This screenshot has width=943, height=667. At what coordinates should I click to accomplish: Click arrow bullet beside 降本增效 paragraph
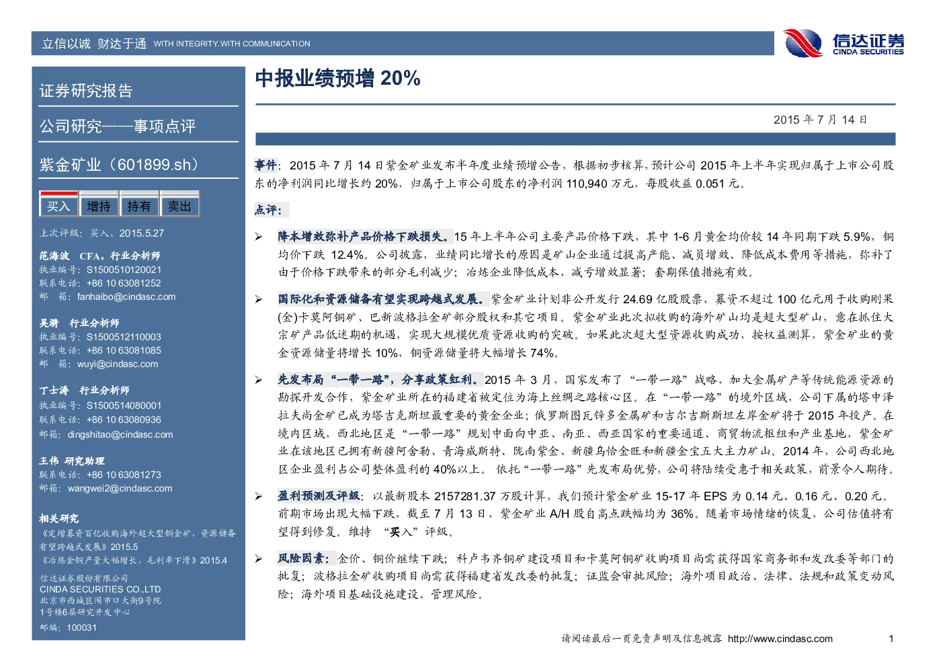coord(259,237)
